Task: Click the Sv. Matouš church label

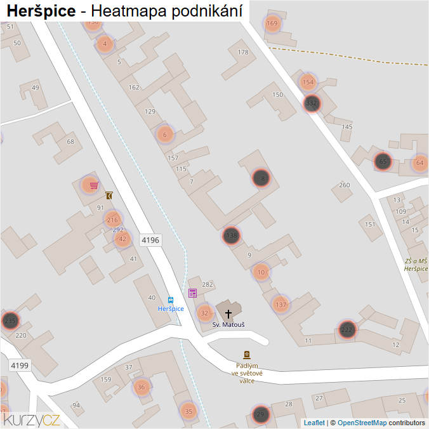Action: [x=228, y=324]
